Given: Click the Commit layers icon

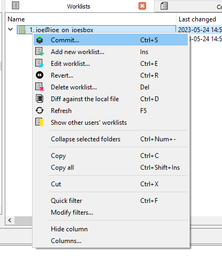Looking at the screenshot, I should [40, 40].
